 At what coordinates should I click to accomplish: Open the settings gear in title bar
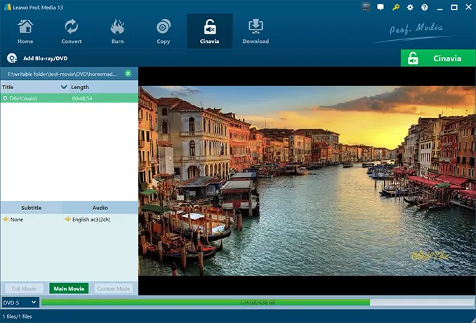[x=410, y=7]
